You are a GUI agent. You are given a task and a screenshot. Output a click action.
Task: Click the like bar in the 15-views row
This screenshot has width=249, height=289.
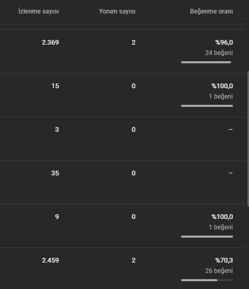(x=207, y=106)
